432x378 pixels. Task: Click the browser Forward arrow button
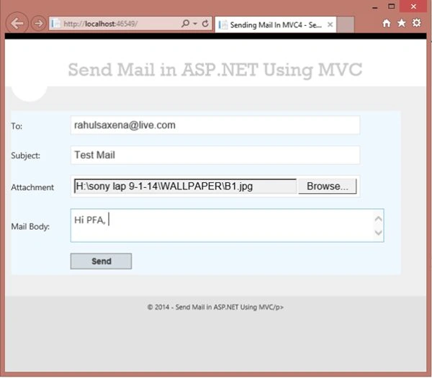coord(38,24)
